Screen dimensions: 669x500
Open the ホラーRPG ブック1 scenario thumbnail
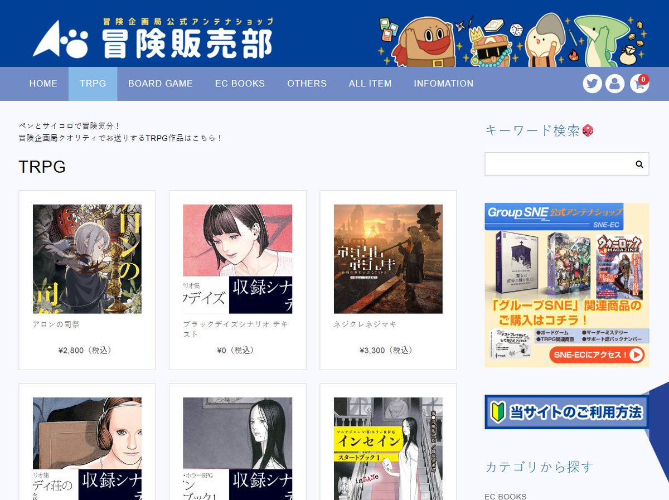tap(237, 449)
